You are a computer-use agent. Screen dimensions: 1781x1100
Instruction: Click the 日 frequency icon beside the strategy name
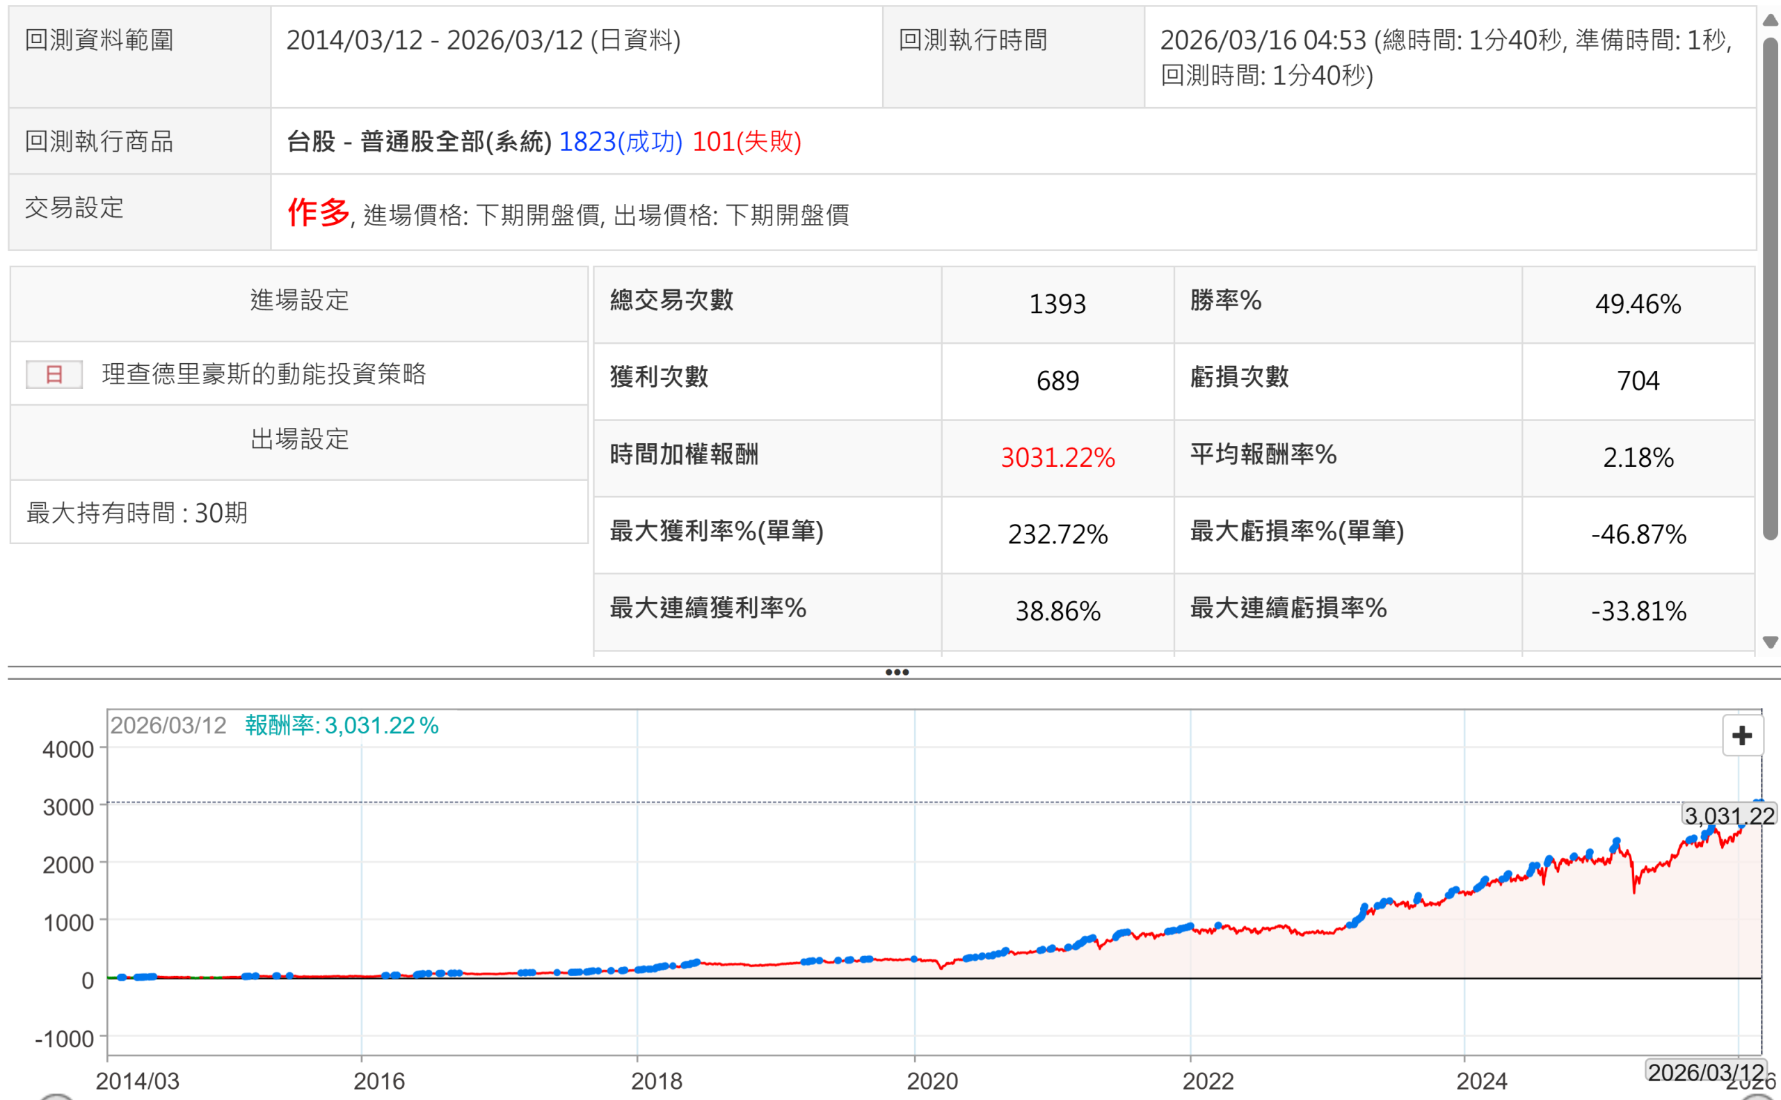click(54, 374)
